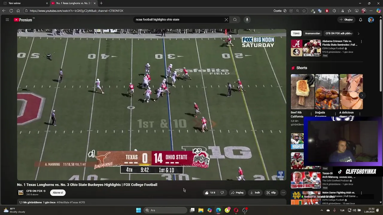Dislike the video
Image resolution: width=383 pixels, height=215 pixels.
pos(222,193)
